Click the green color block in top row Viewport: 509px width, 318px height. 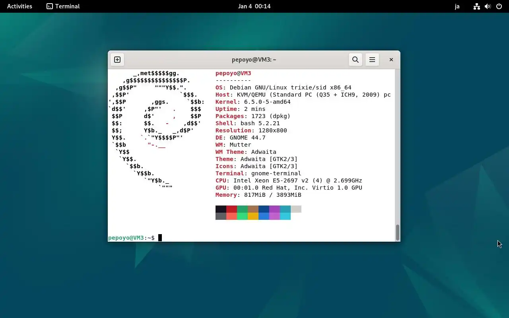click(242, 209)
